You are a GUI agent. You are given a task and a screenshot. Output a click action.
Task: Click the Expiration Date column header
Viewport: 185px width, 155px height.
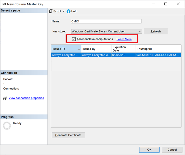[x=124, y=49]
